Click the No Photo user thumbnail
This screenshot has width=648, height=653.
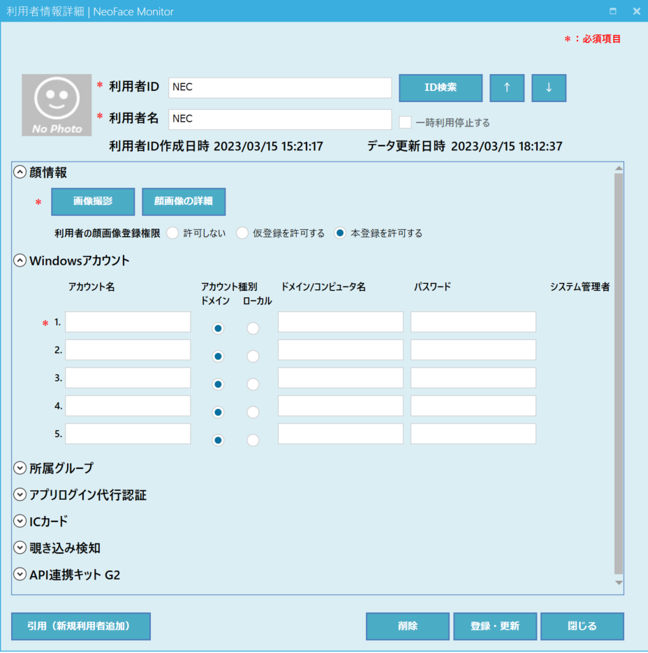tap(57, 105)
